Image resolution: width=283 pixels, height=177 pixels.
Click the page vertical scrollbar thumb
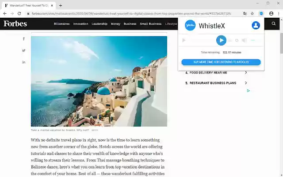click(x=281, y=43)
